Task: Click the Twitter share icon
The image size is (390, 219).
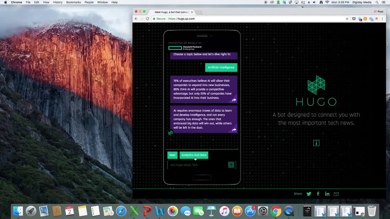Action: [309, 194]
